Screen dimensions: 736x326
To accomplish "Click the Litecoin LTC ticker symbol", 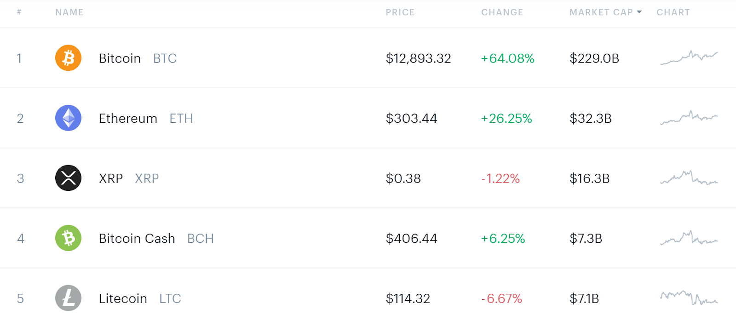I will tap(170, 299).
